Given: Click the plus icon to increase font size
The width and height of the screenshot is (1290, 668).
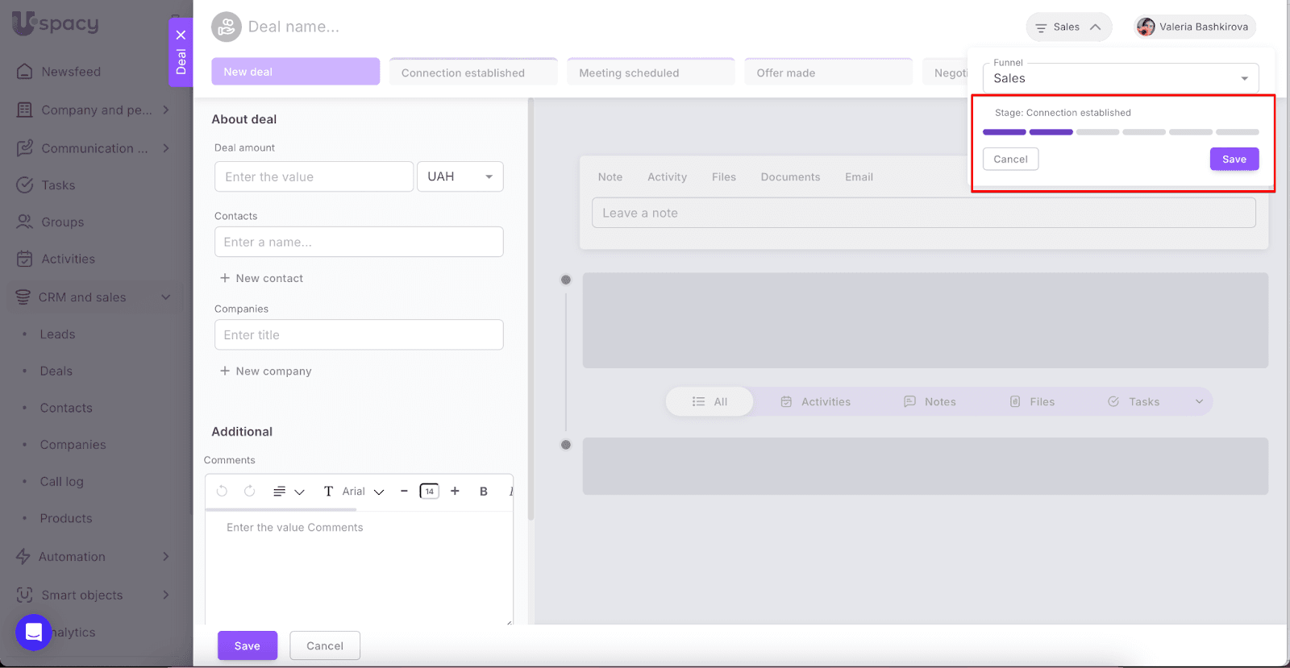Looking at the screenshot, I should tap(455, 491).
